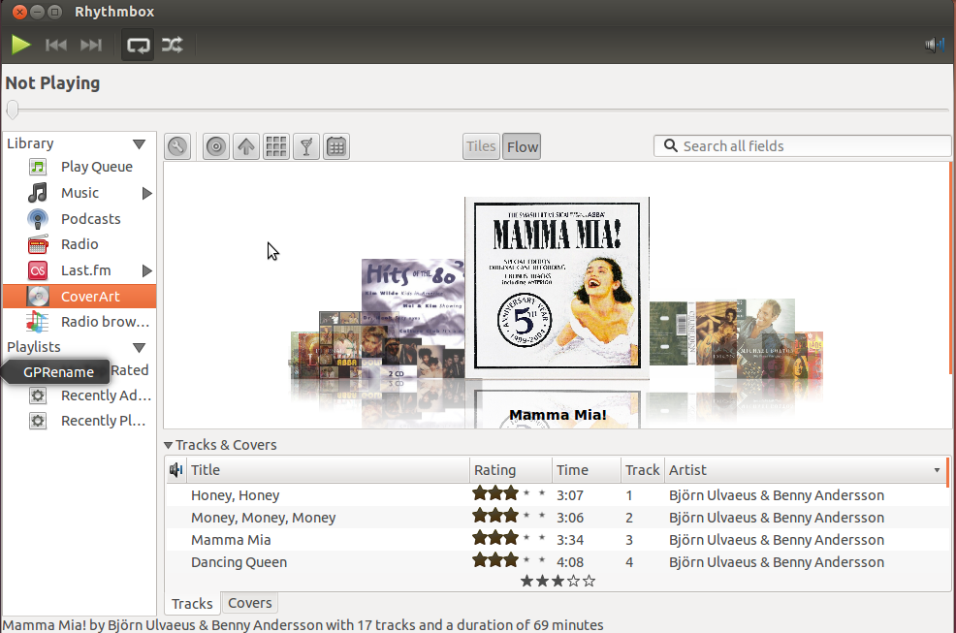Open CoverArt properties wrench button
956x633 pixels.
point(177,146)
